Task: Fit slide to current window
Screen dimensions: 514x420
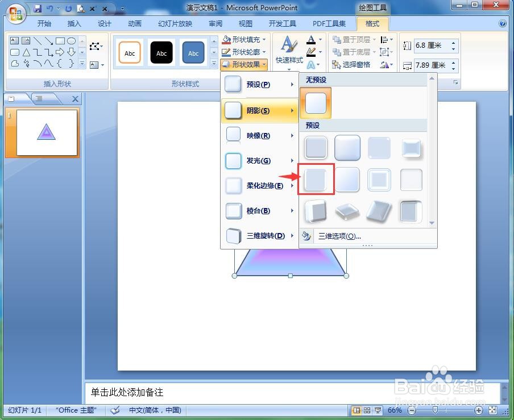Action: [x=492, y=410]
